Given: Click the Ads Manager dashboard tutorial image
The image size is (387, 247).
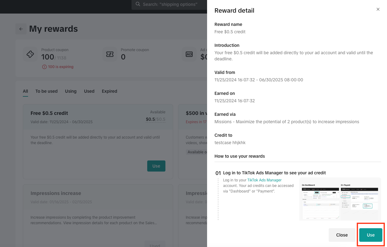Looking at the screenshot, I should [x=340, y=199].
